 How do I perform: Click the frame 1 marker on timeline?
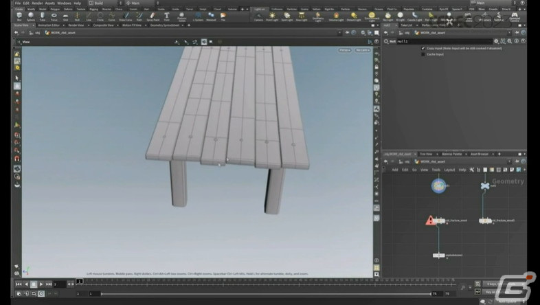click(80, 281)
